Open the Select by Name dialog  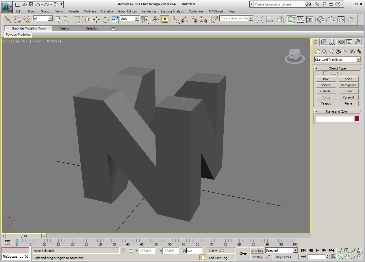click(x=67, y=19)
